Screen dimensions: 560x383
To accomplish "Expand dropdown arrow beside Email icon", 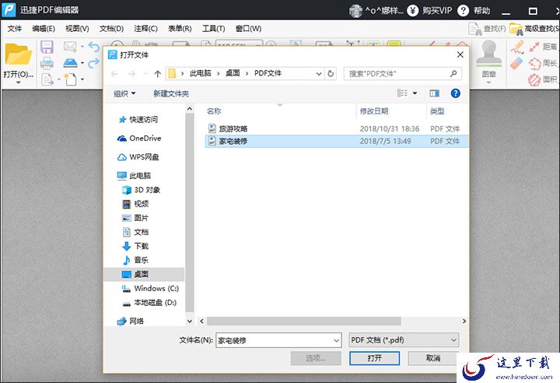I will [82, 47].
